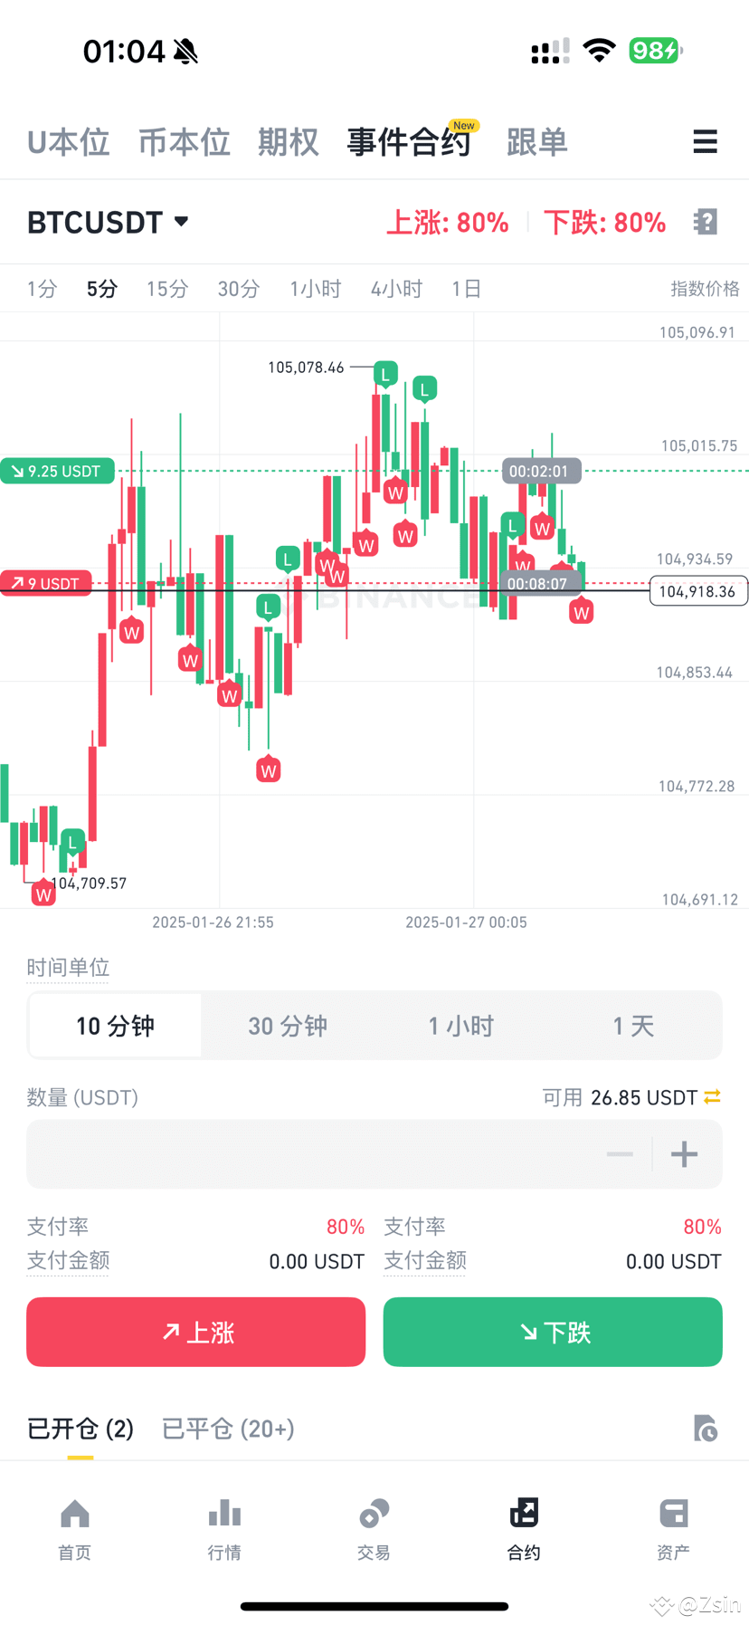This screenshot has height=1625, width=749.
Task: Enable the 1 天 time unit
Action: pyautogui.click(x=631, y=1025)
